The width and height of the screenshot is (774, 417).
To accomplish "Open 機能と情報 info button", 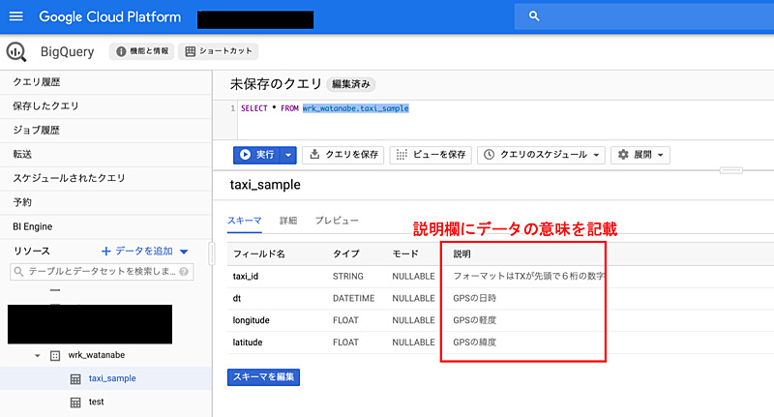I will (x=141, y=51).
